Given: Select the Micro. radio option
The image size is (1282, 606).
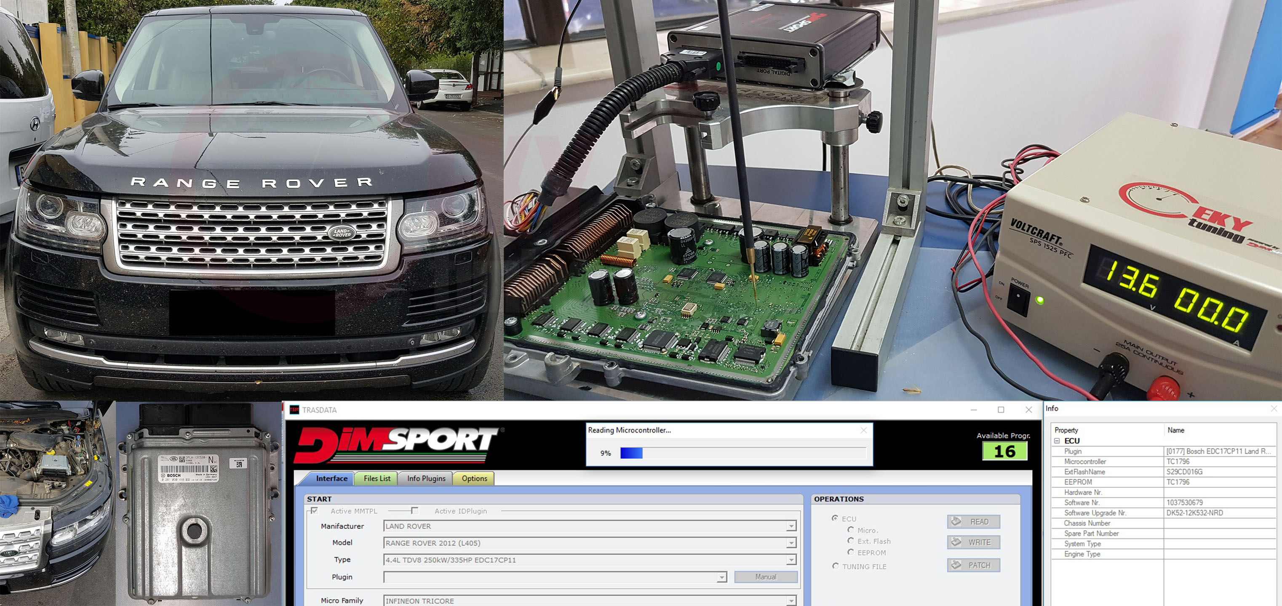Looking at the screenshot, I should coord(850,530).
